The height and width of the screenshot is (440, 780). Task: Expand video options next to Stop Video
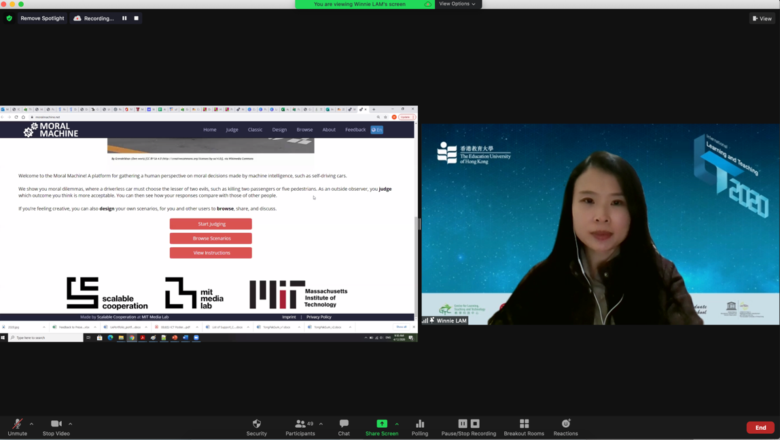pyautogui.click(x=70, y=424)
